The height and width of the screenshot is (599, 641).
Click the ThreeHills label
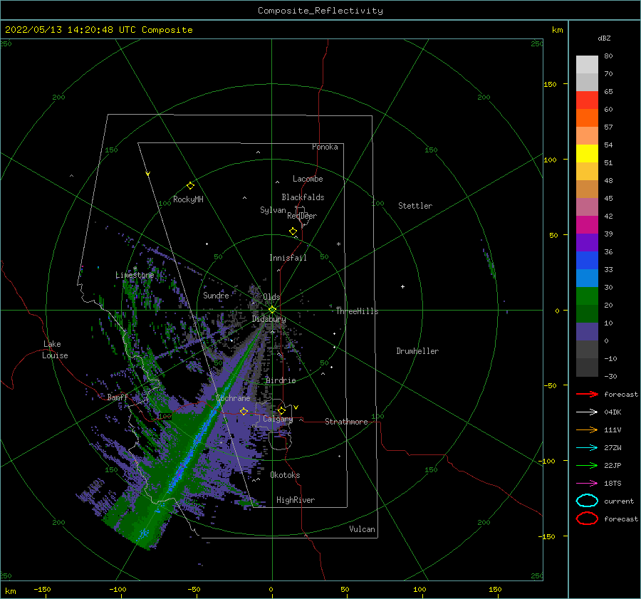(358, 311)
